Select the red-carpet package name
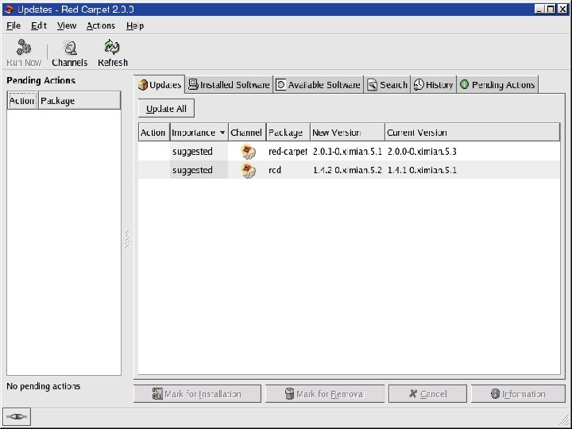 point(288,152)
